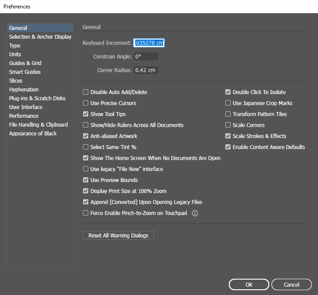Toggle Use Precise Cursors checkbox
318x295 pixels.
pos(86,103)
